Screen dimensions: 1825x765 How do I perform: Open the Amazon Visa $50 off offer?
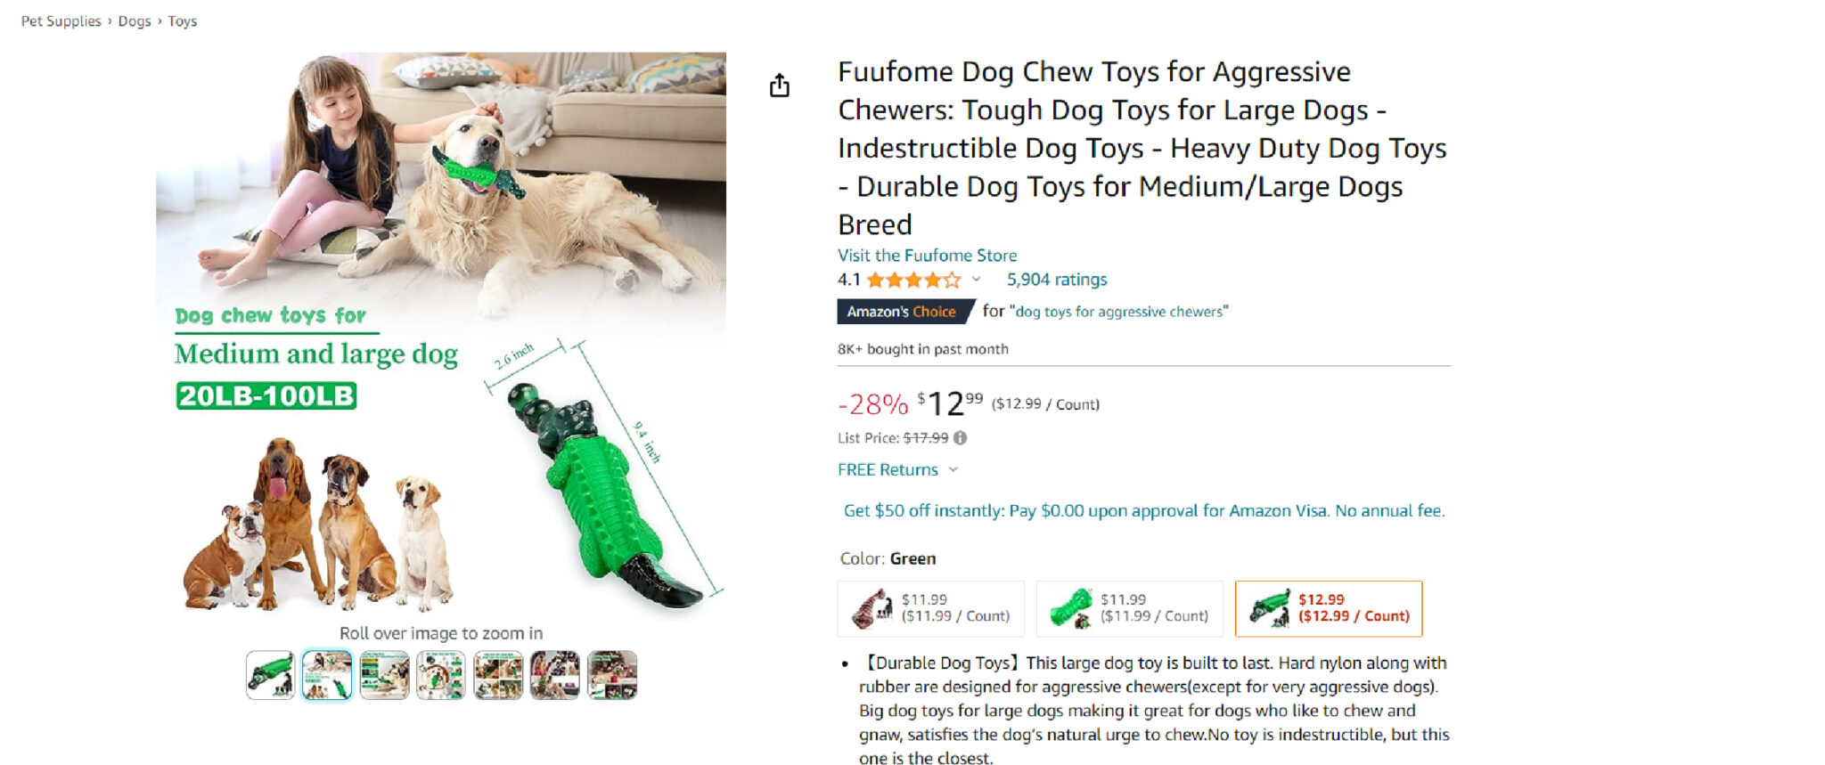click(x=1144, y=510)
